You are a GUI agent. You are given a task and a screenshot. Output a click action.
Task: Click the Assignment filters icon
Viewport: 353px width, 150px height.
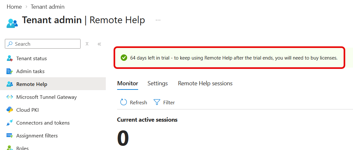(x=10, y=136)
